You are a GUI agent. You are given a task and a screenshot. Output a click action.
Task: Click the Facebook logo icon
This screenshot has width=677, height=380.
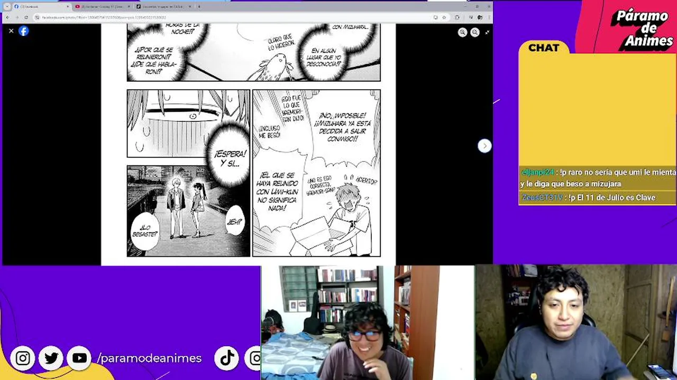[x=24, y=31]
